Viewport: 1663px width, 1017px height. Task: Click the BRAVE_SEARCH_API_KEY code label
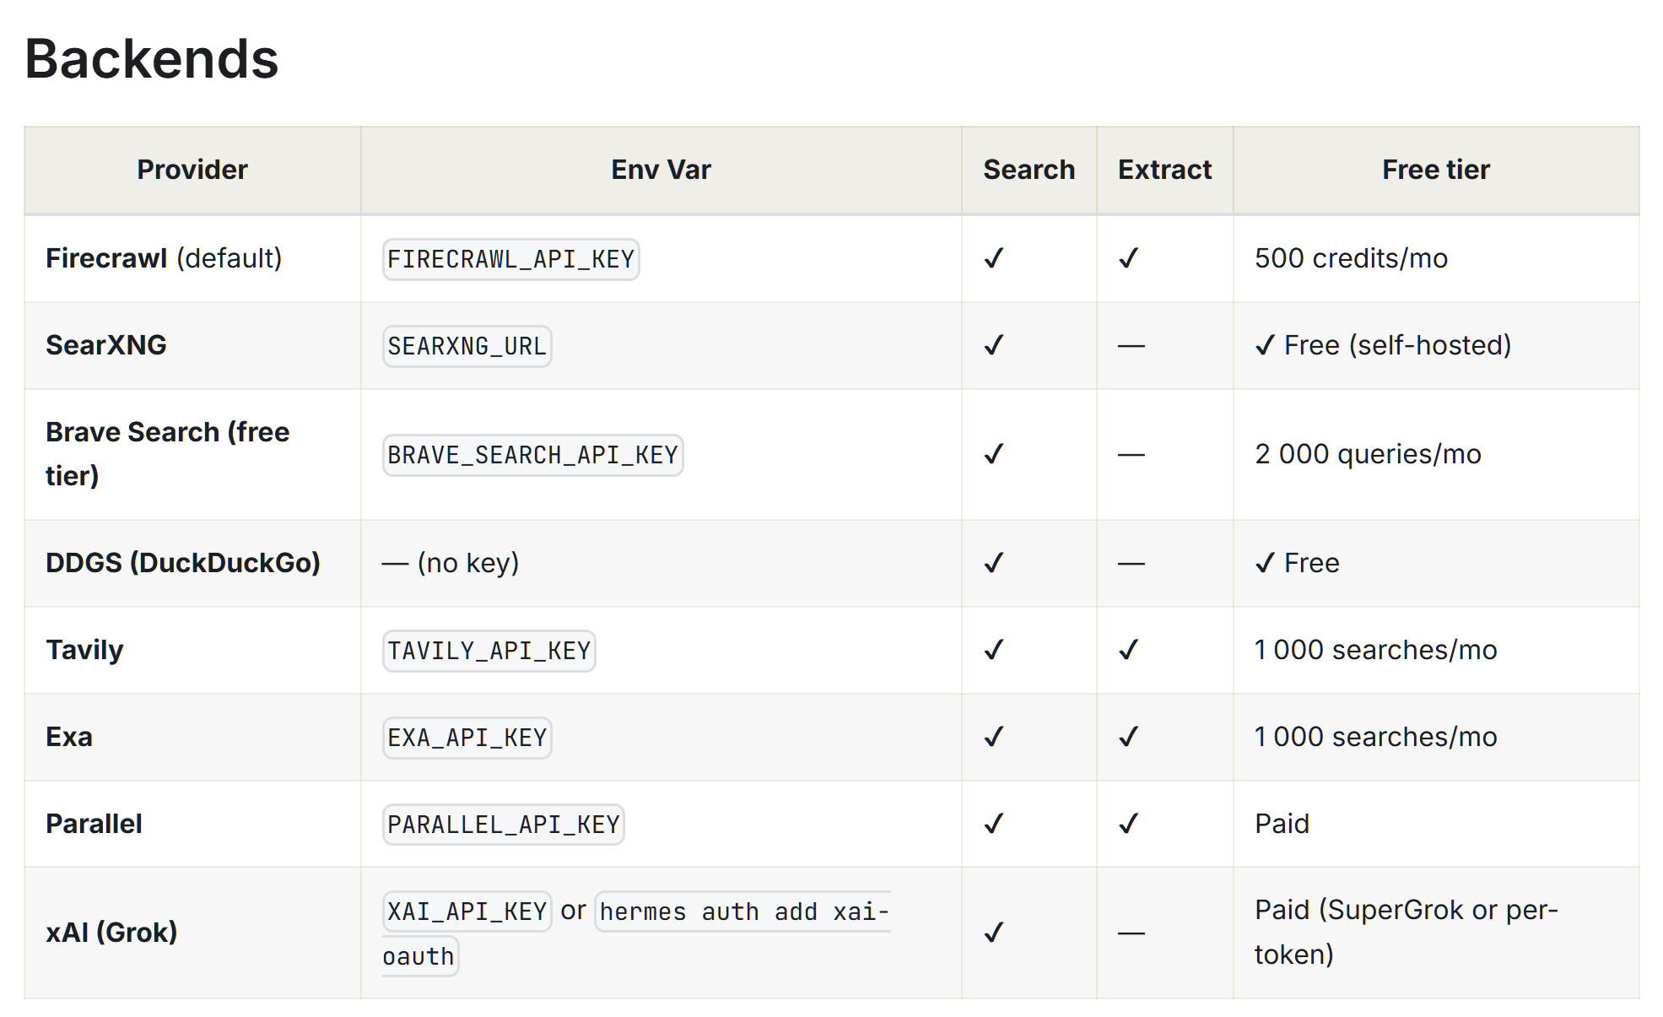coord(532,455)
